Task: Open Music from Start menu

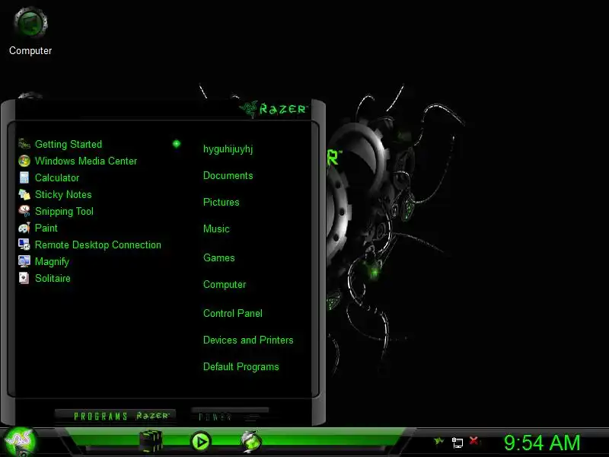Action: [216, 228]
